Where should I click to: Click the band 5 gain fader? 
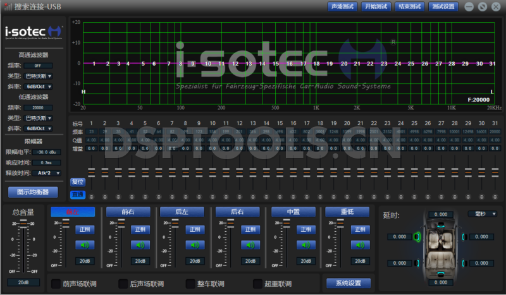[145, 173]
